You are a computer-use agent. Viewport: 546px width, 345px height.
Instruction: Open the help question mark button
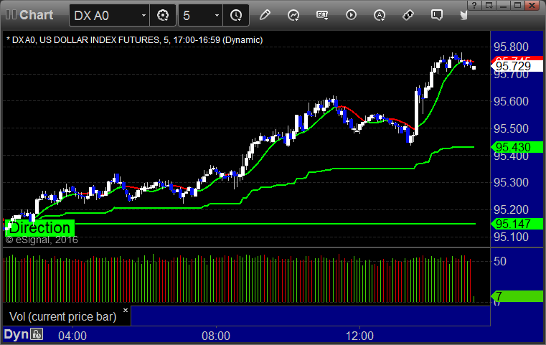pyautogui.click(x=474, y=5)
